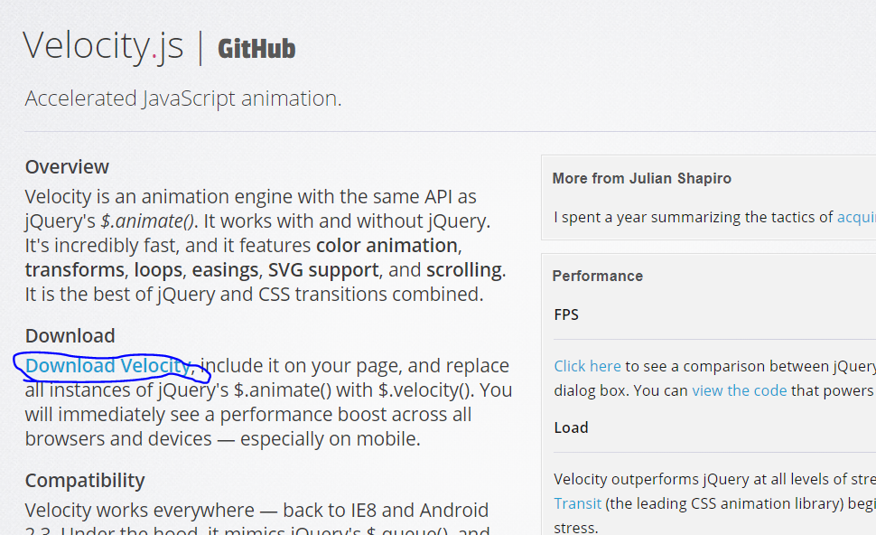Click the Velocity.js logo title

tap(103, 46)
